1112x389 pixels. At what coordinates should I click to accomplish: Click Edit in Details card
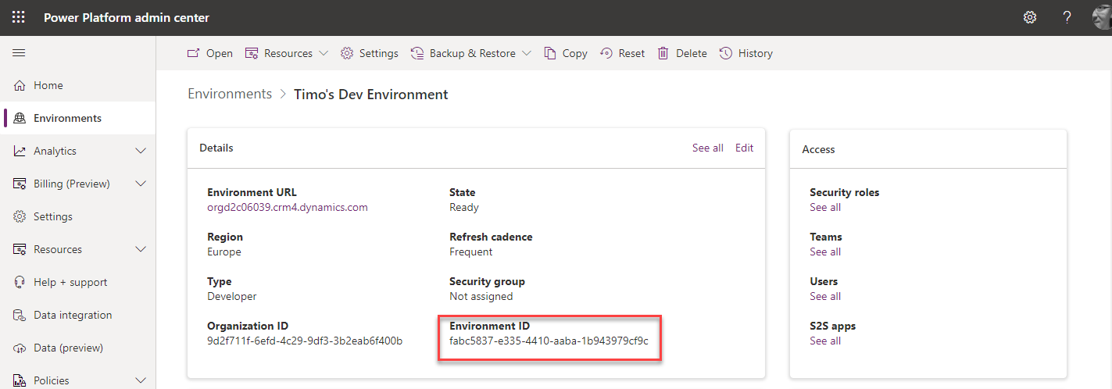(744, 148)
